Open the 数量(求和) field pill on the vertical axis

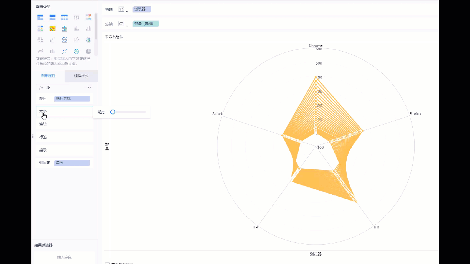[146, 24]
